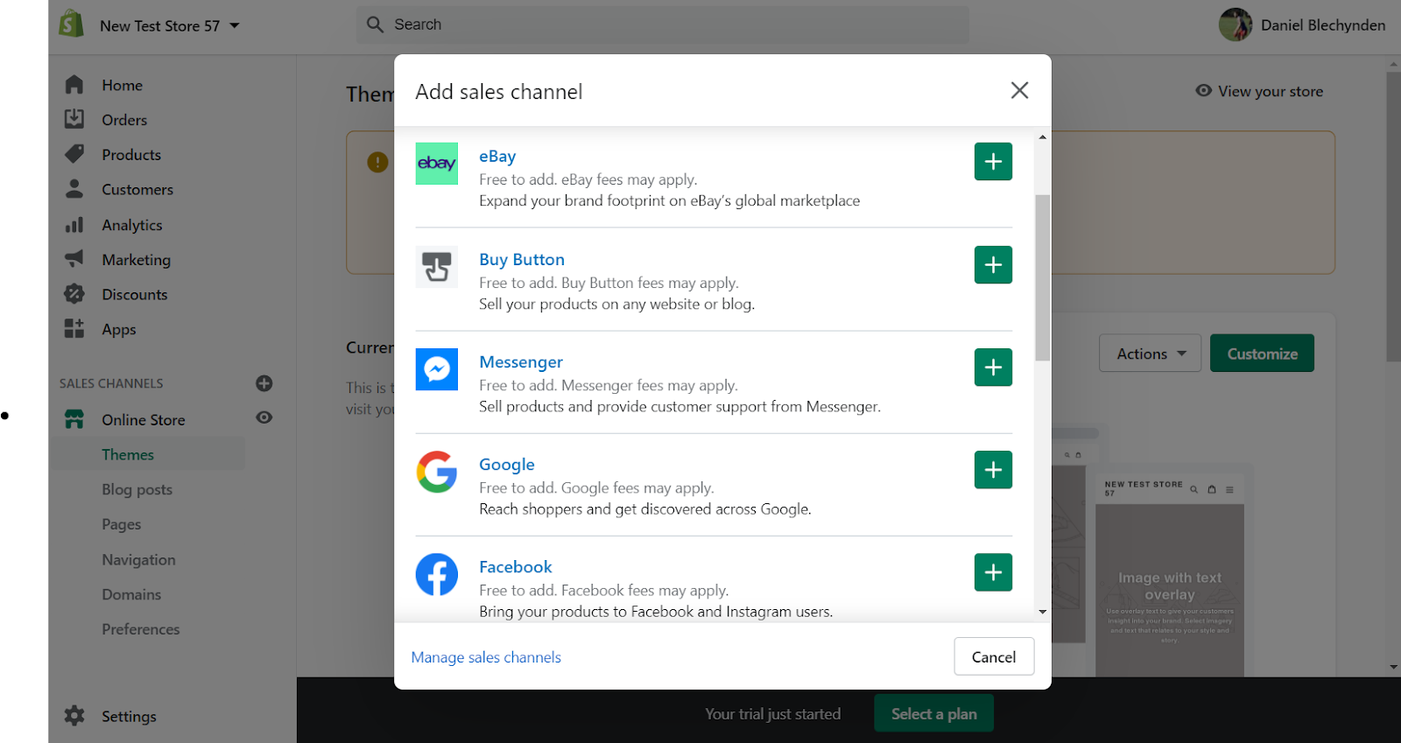Click the Home icon in sidebar

74,85
